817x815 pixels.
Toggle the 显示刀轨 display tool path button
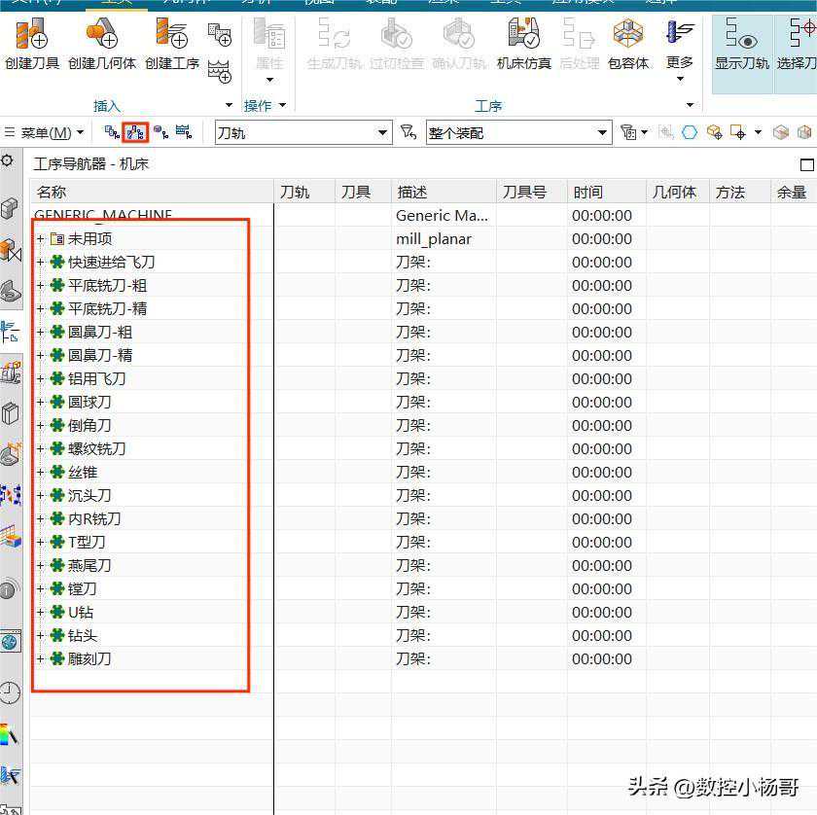tap(741, 45)
